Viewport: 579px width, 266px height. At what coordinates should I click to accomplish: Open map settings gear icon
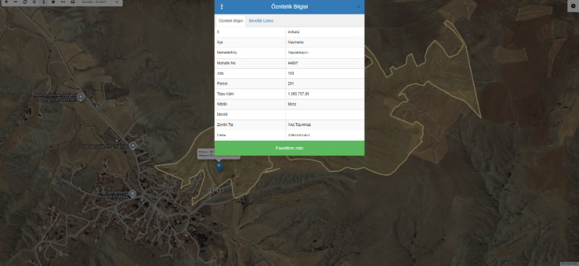[573, 6]
